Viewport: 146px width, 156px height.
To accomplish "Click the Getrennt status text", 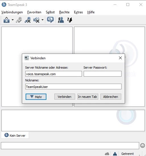I will pos(128,154).
